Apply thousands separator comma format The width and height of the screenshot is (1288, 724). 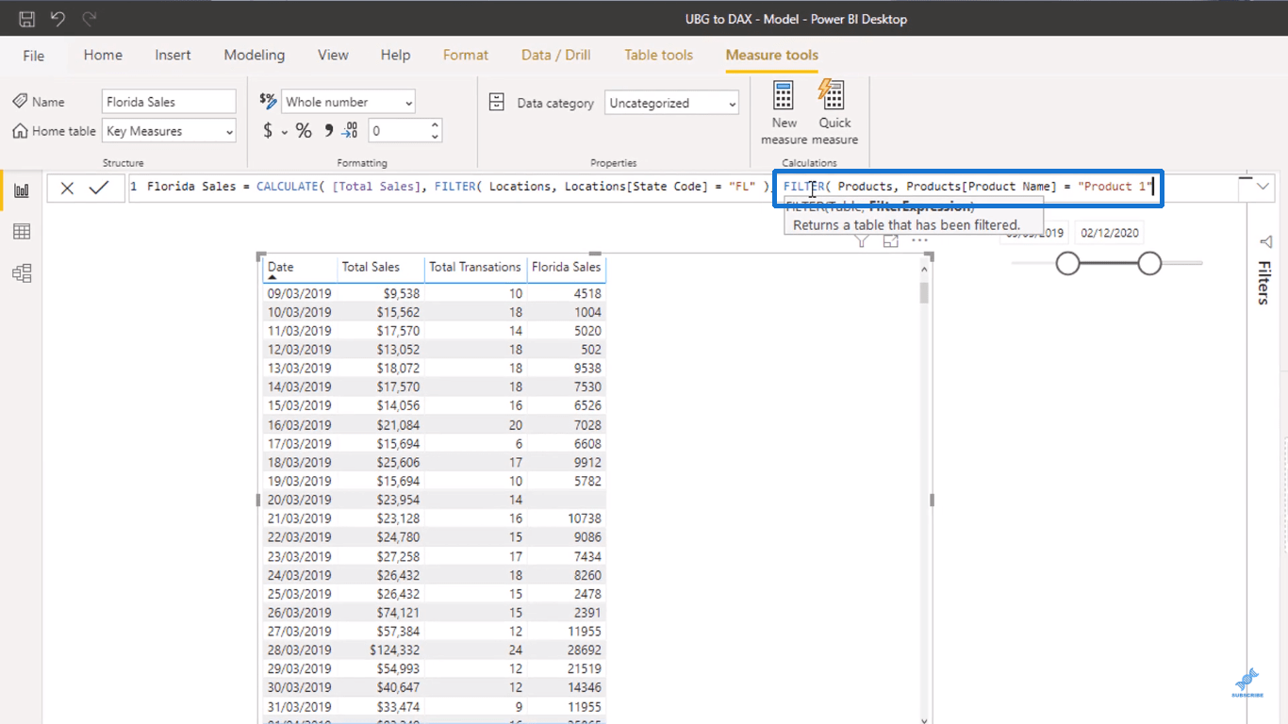tap(327, 131)
